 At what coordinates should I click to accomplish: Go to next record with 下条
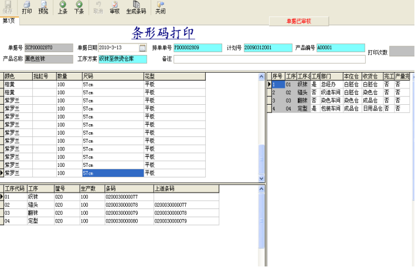[x=79, y=8]
